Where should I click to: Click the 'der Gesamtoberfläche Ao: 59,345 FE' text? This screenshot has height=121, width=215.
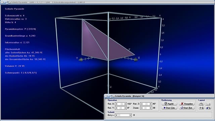click(x=26, y=59)
